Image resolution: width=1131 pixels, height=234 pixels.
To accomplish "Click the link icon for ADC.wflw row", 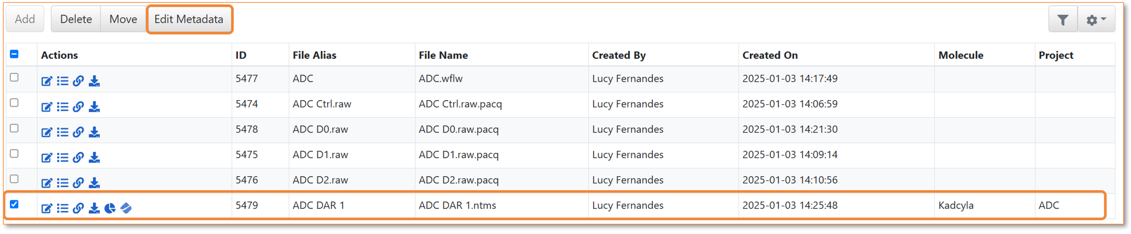I will coord(78,81).
